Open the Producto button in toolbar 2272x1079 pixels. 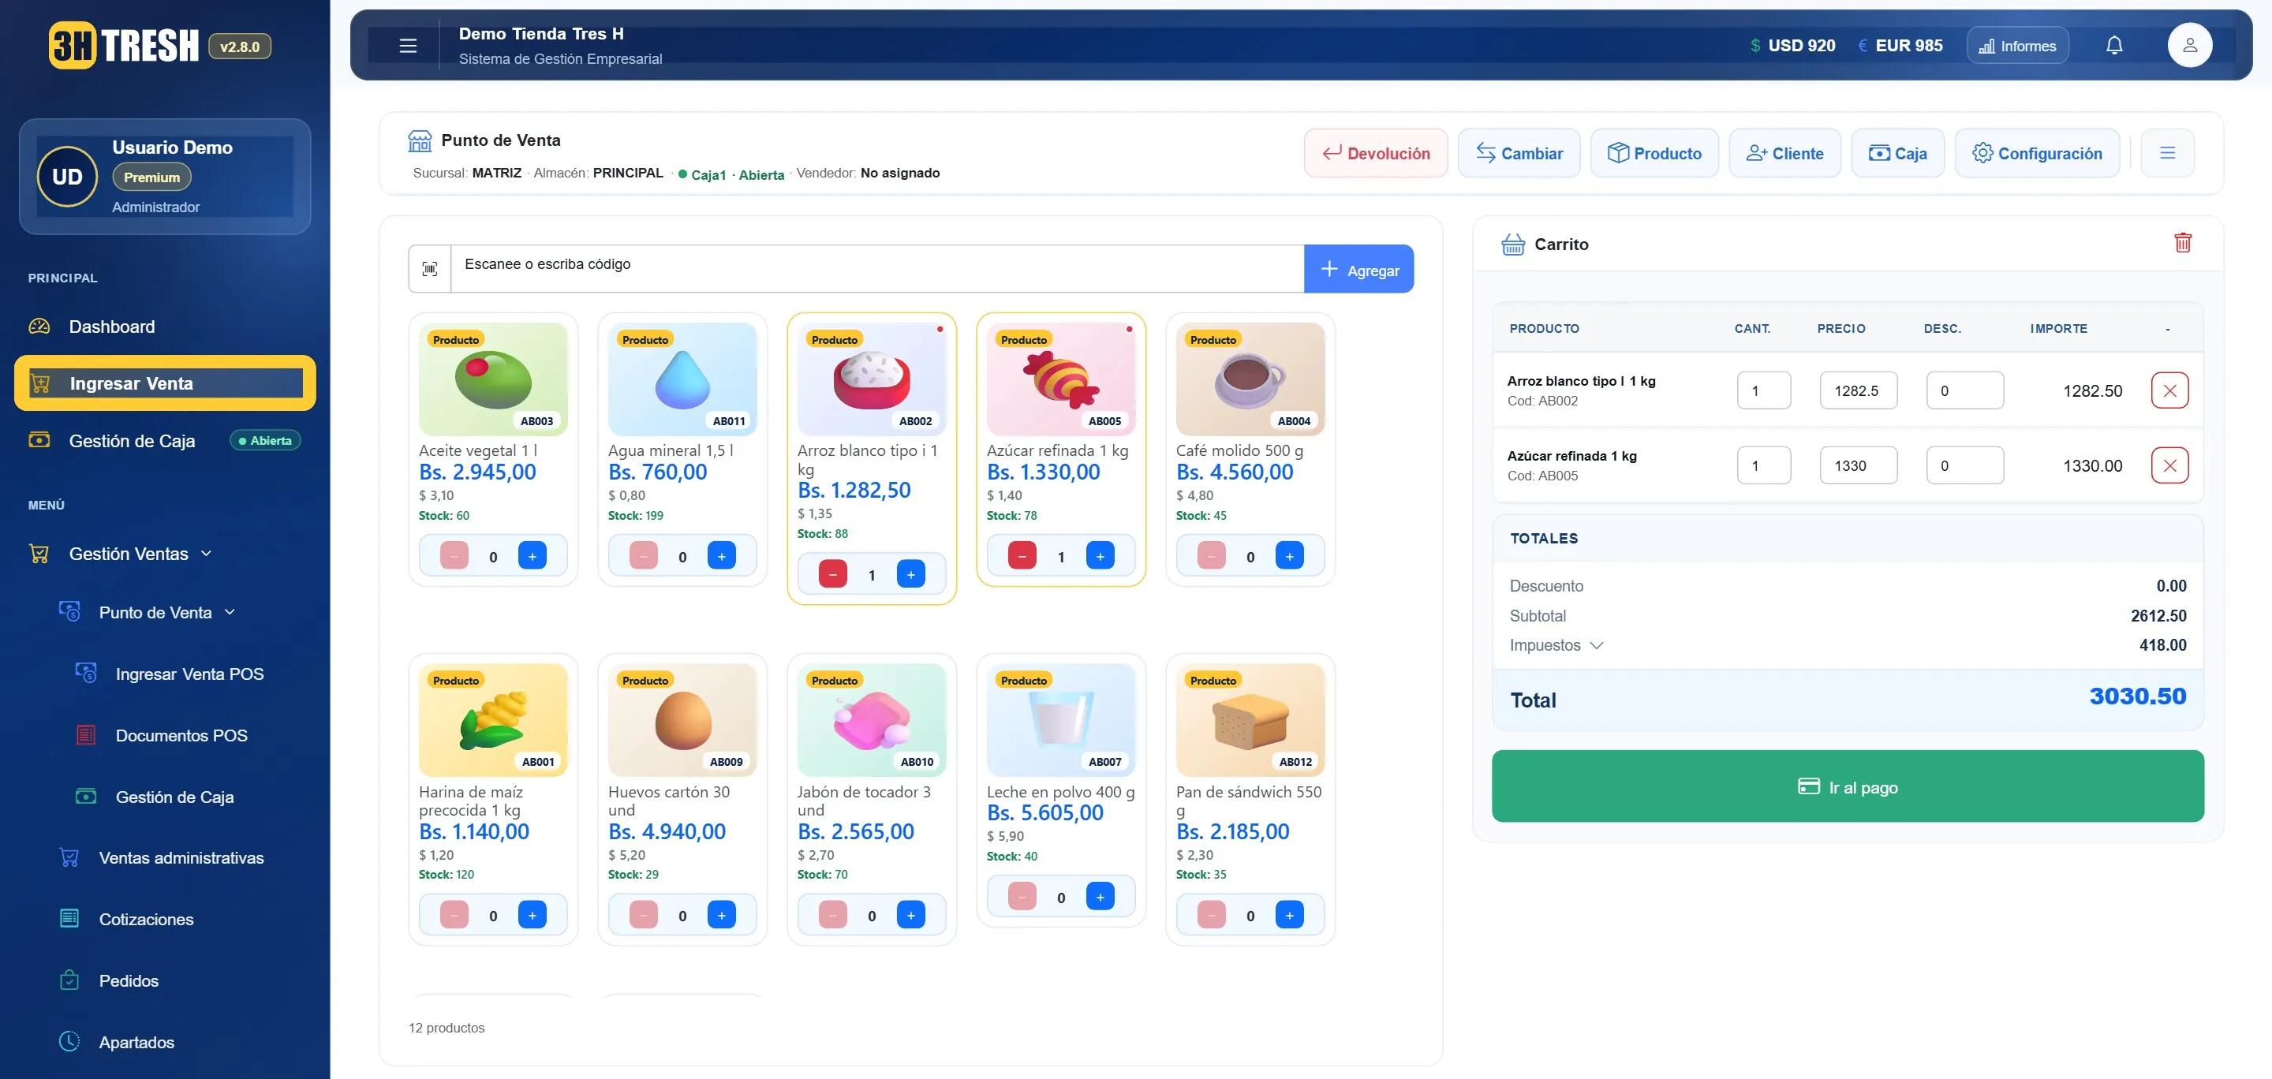pyautogui.click(x=1654, y=153)
